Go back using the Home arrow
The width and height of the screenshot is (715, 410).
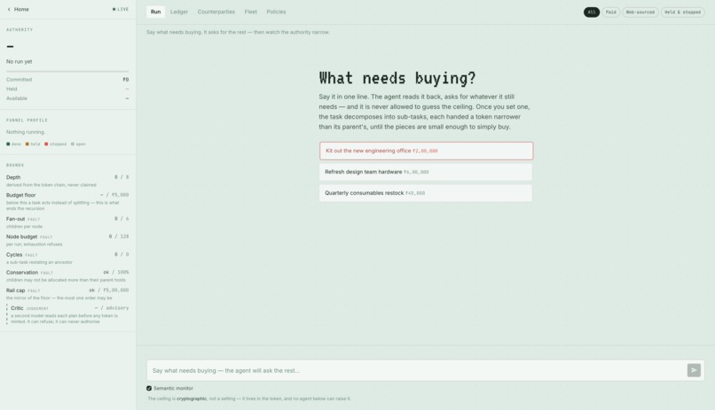coord(9,9)
